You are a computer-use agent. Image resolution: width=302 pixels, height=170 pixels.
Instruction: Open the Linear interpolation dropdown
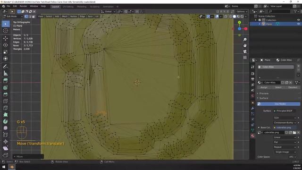pos(285,137)
